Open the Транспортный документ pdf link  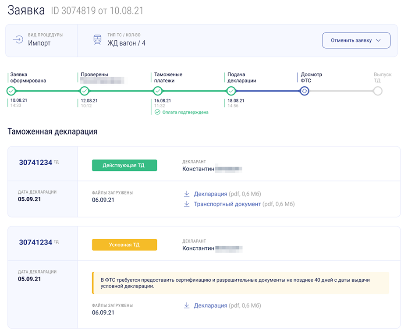(x=227, y=204)
